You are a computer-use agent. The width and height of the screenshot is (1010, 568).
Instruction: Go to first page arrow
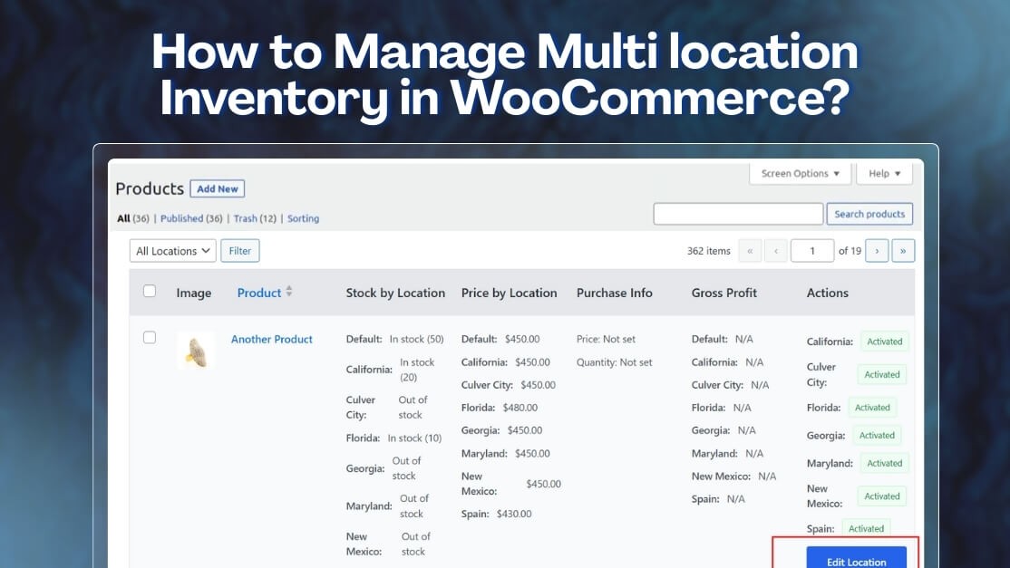(750, 251)
